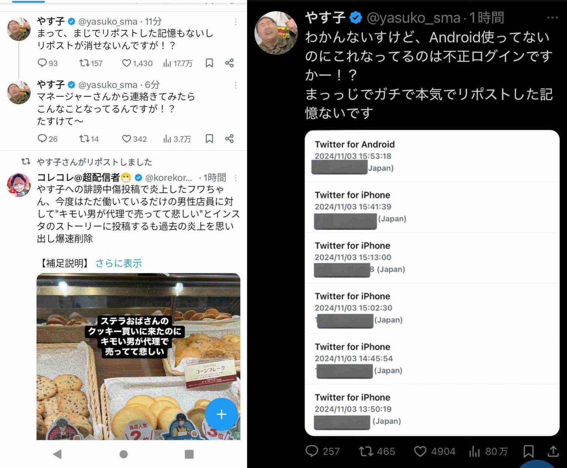Open three-dot menu on the 6分 post

coord(236,85)
